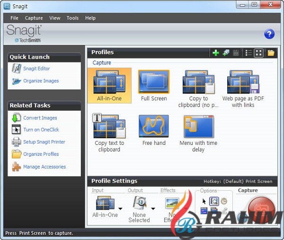
Task: Minimize the Snagit window
Action: tap(242, 5)
